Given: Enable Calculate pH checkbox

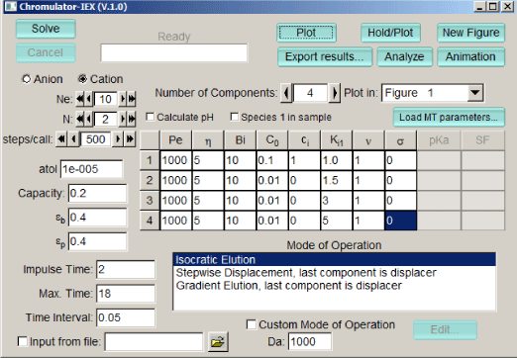Looking at the screenshot, I should (x=151, y=117).
